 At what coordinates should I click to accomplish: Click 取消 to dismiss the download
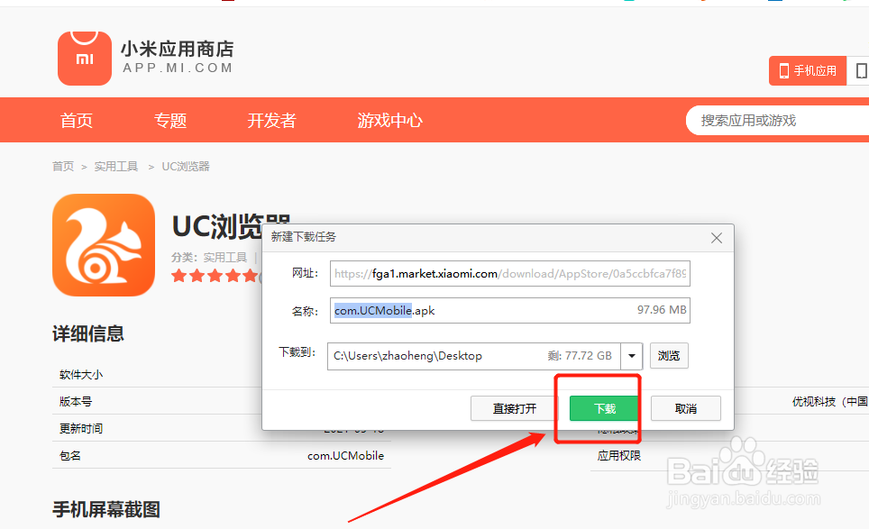[685, 408]
